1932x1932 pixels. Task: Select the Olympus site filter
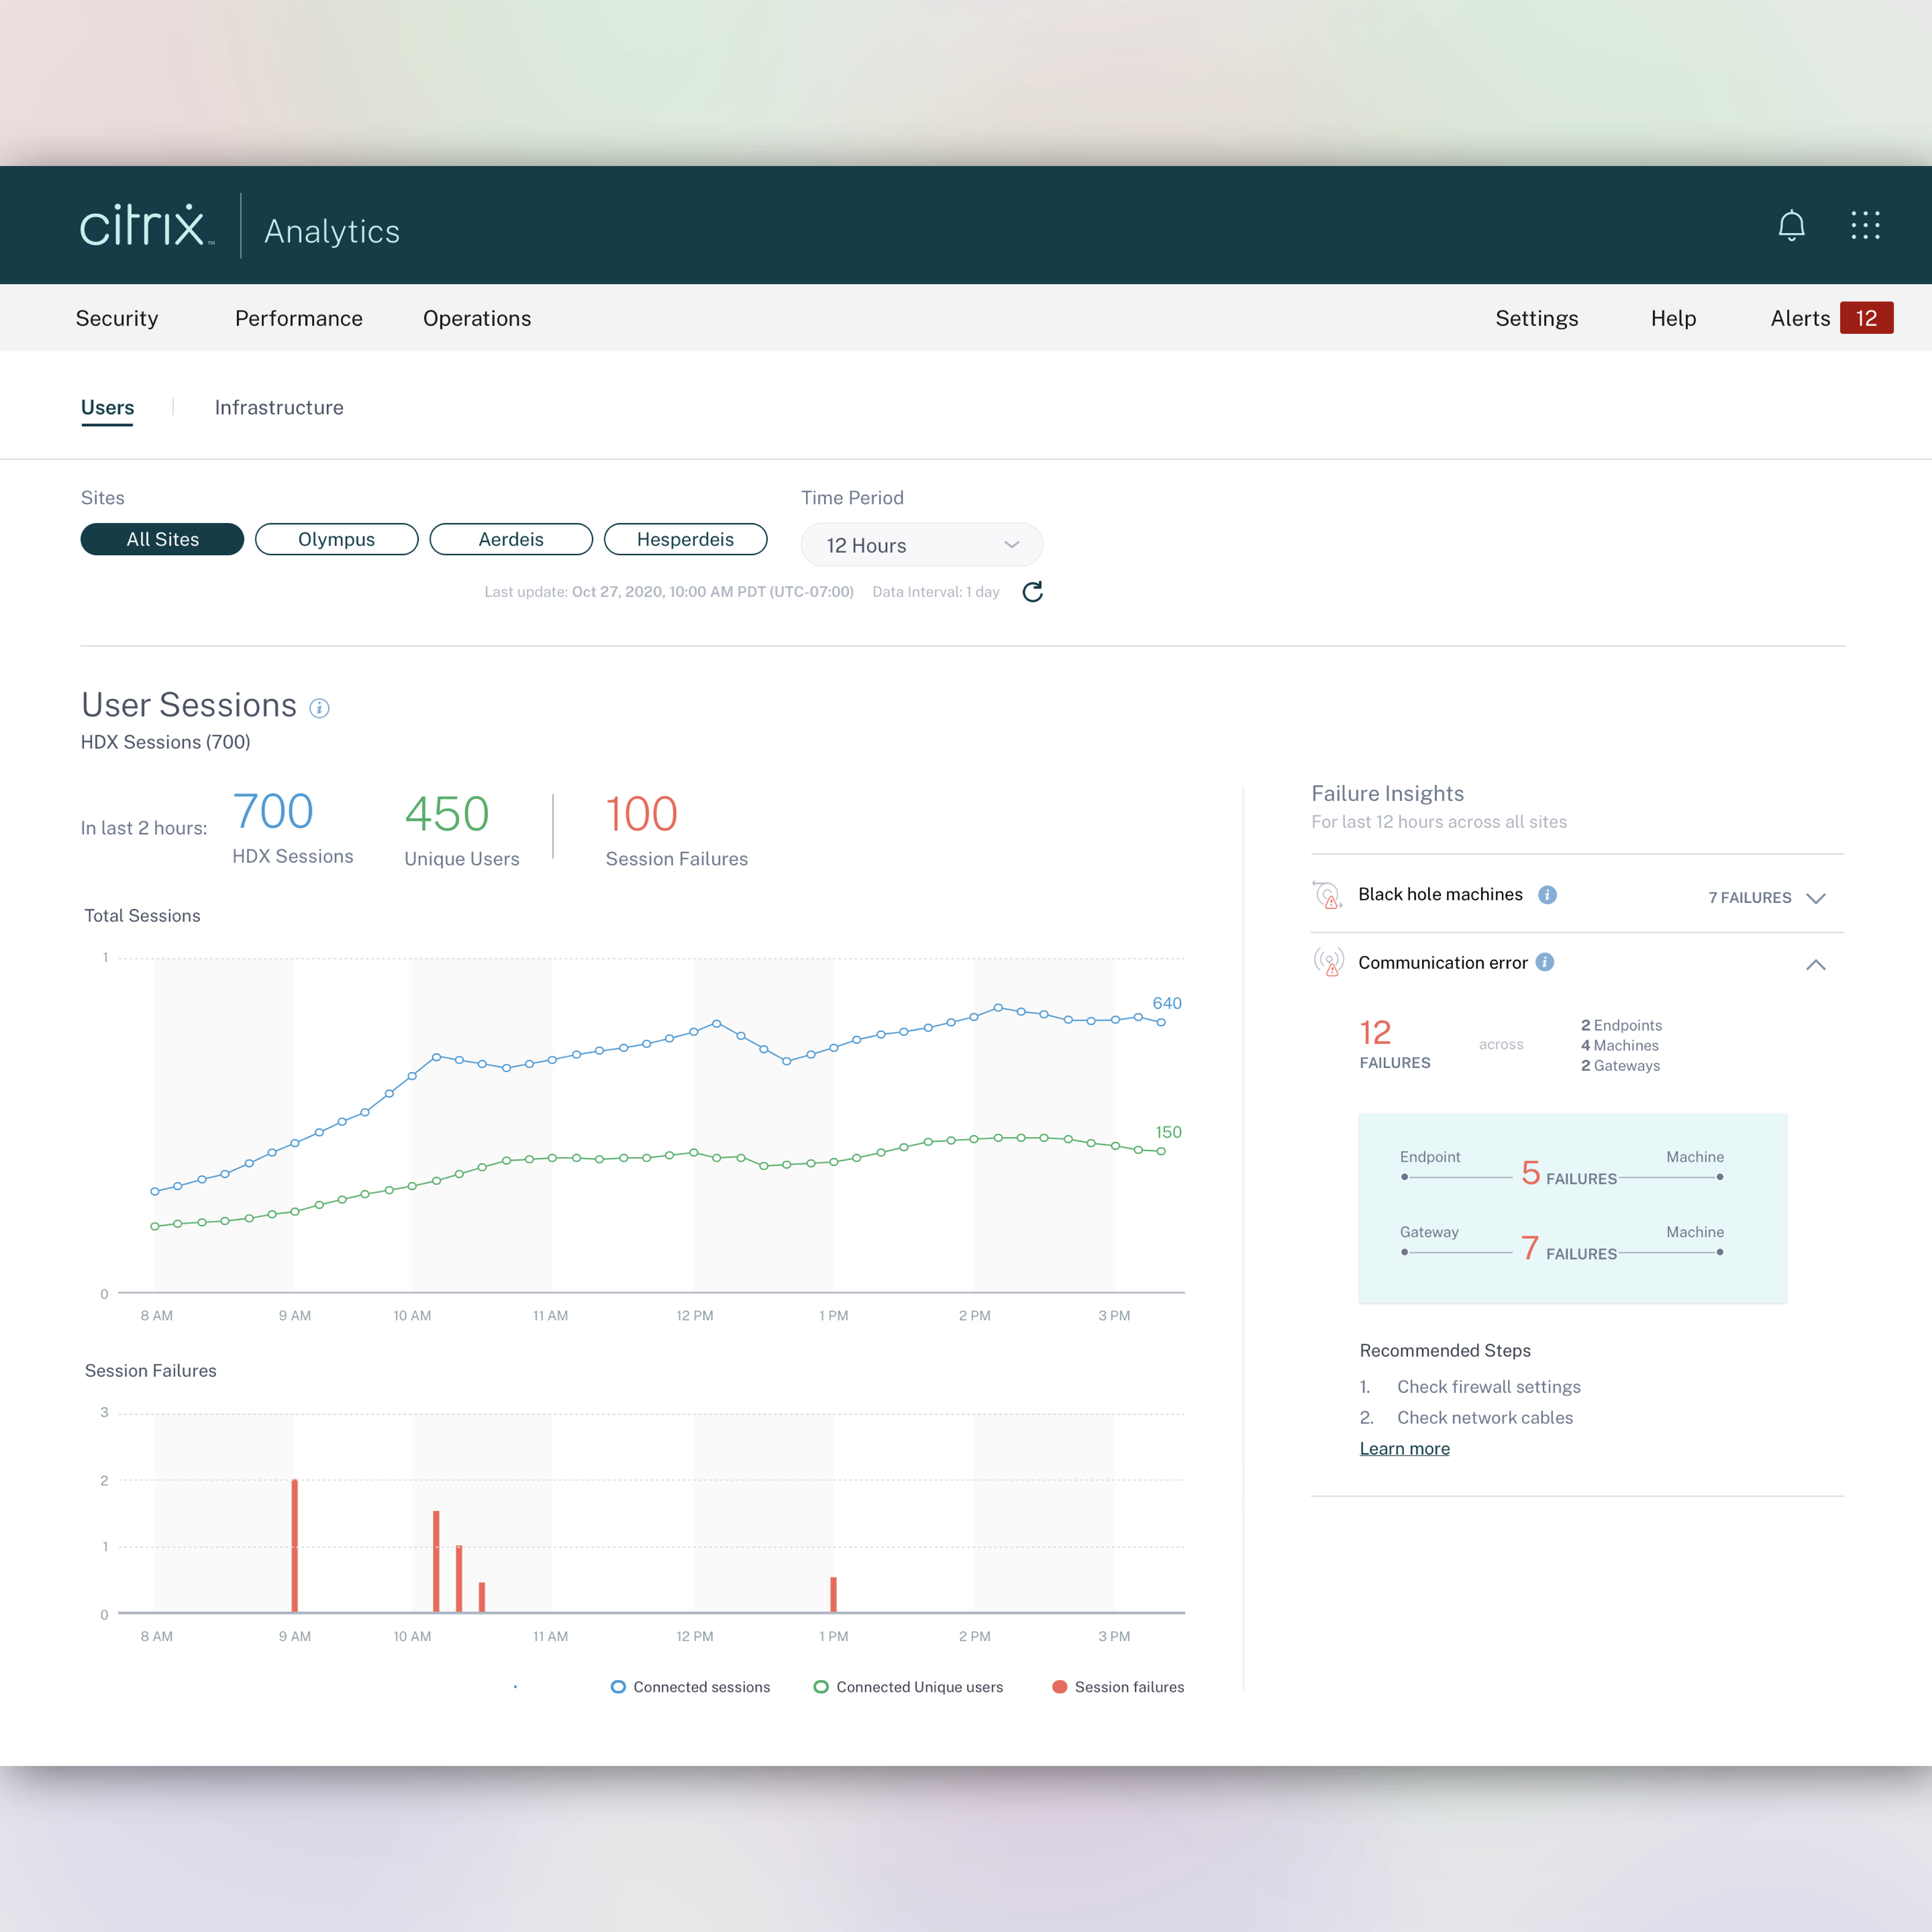(x=336, y=539)
